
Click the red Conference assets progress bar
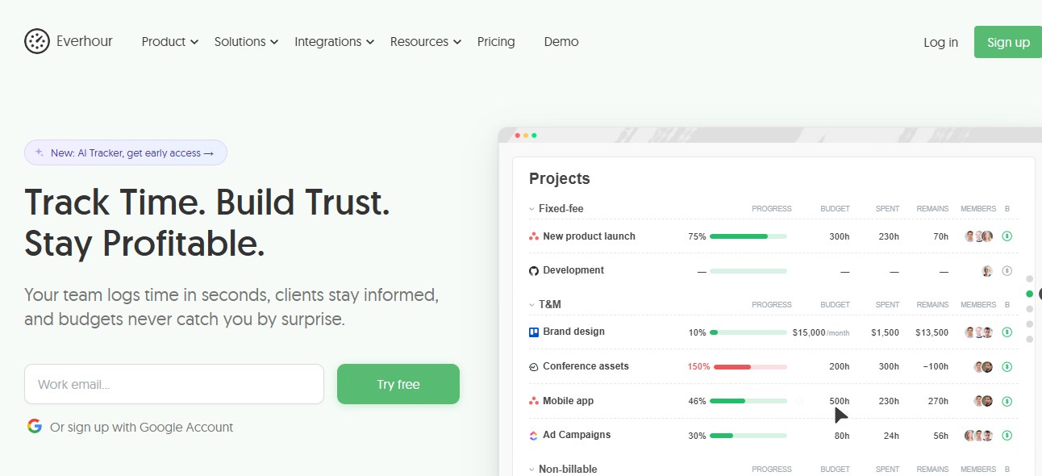pyautogui.click(x=750, y=367)
